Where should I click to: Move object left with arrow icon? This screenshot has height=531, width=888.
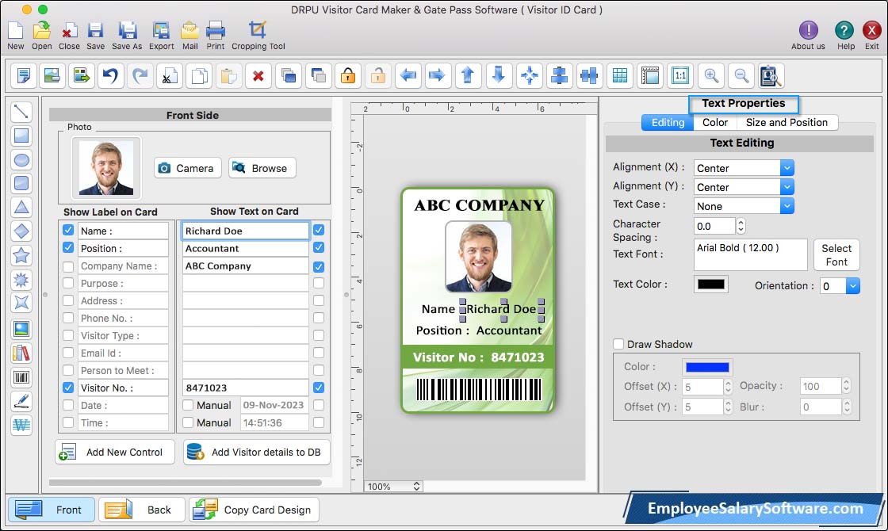pyautogui.click(x=408, y=75)
